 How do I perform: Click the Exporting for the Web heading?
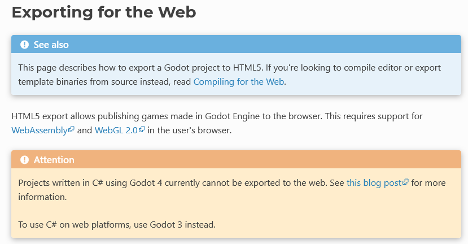[104, 12]
